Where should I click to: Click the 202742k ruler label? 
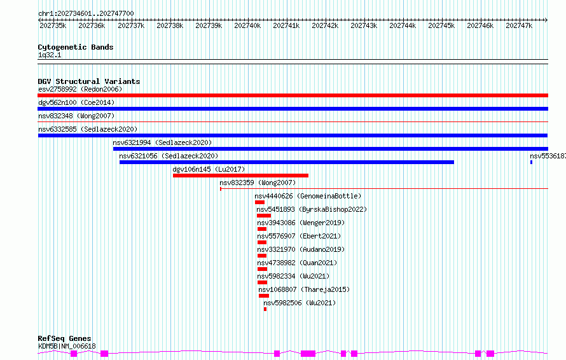tap(325, 25)
